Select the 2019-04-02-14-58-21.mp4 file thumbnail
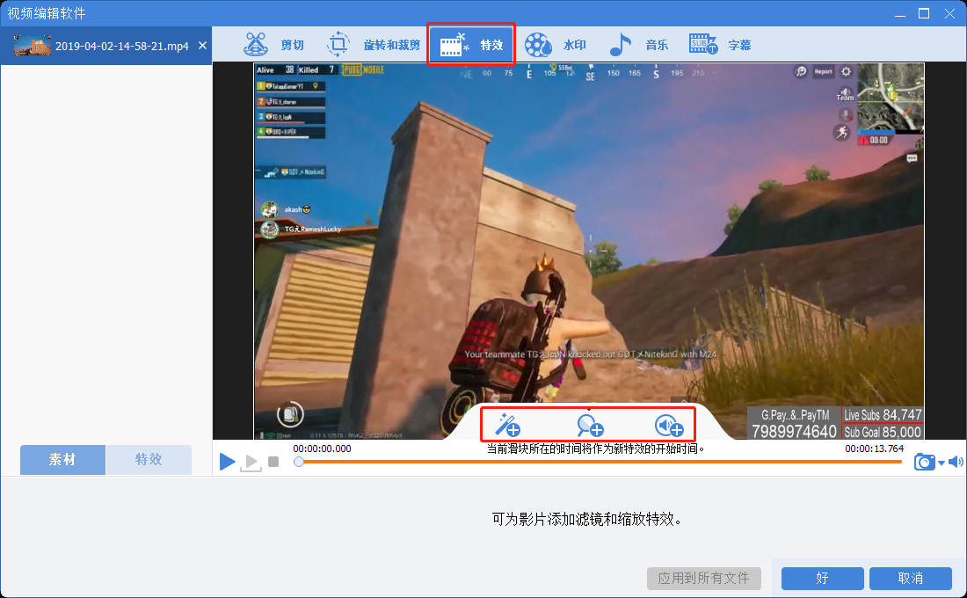The width and height of the screenshot is (967, 598). tap(33, 46)
